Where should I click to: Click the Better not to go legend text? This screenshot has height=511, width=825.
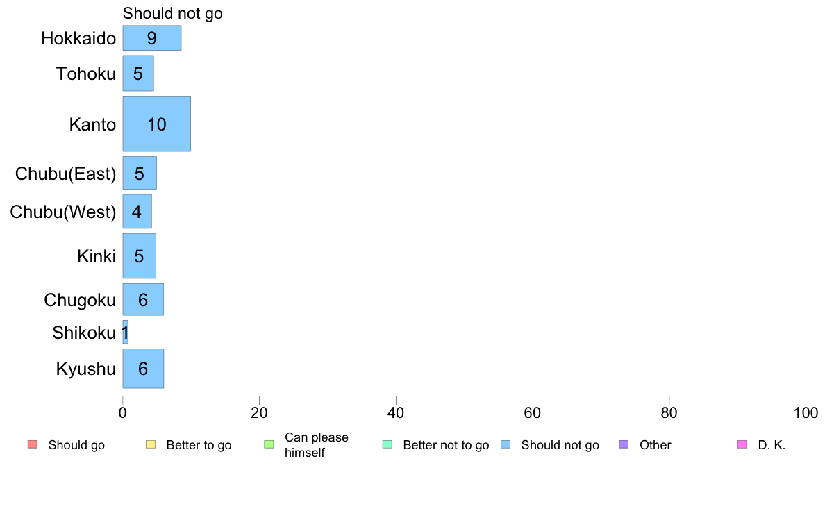click(x=446, y=444)
